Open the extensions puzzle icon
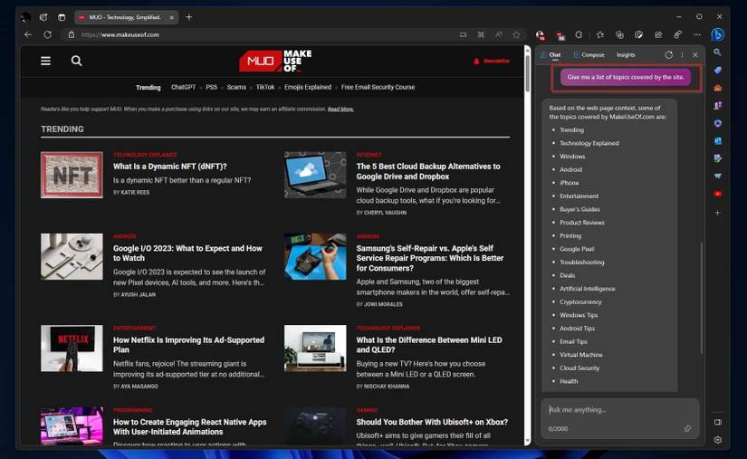The image size is (747, 459). (x=579, y=34)
